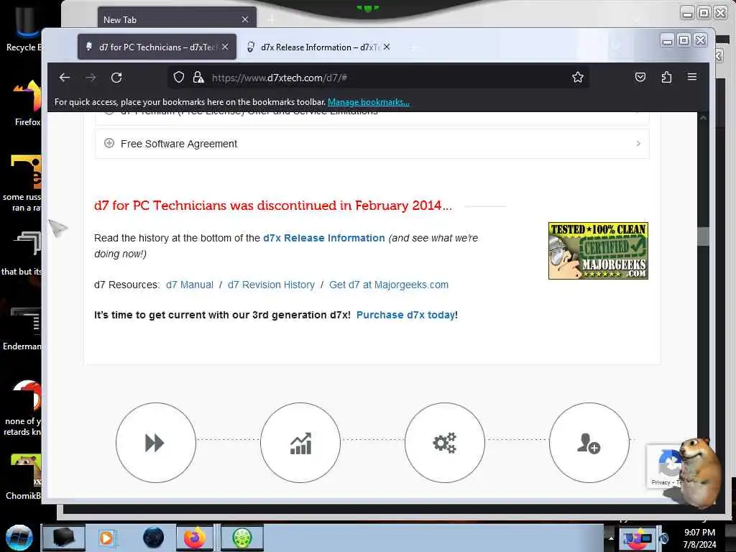Open the media player taskbar icon
Viewport: 736px width, 552px height.
tap(106, 538)
